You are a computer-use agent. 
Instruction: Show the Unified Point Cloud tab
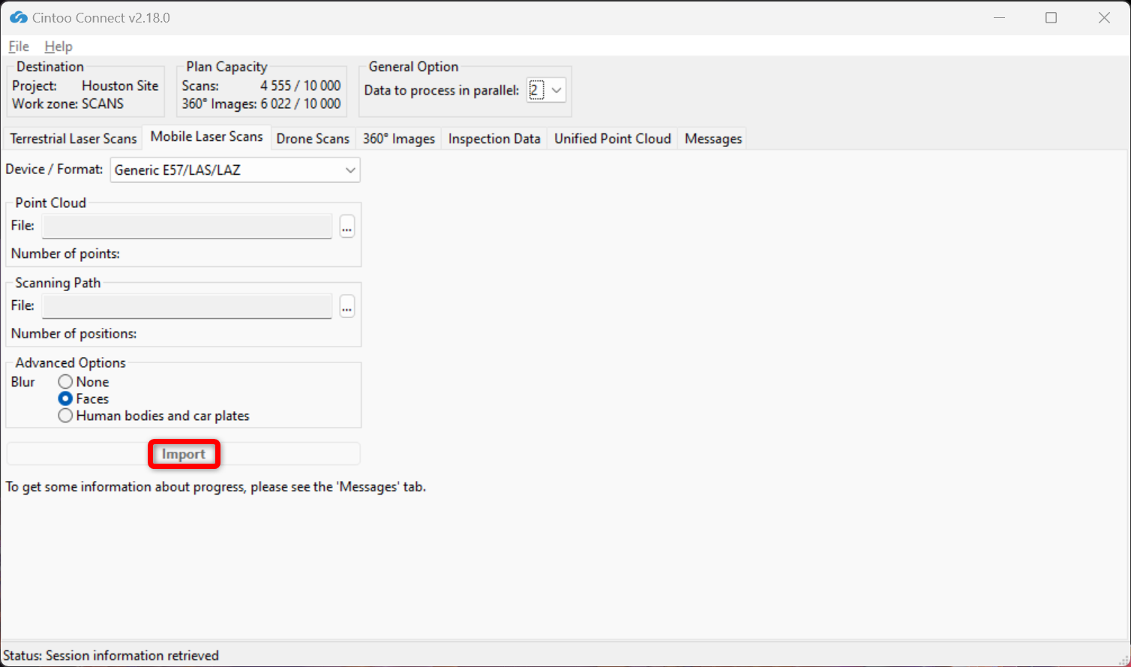pos(613,139)
